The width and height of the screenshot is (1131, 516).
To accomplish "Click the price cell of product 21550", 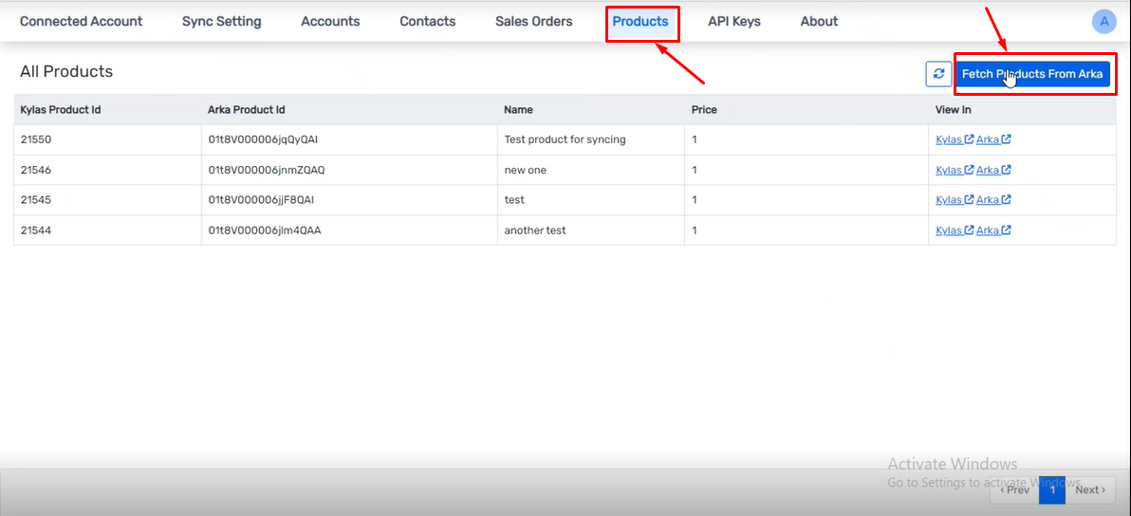I will coord(807,139).
